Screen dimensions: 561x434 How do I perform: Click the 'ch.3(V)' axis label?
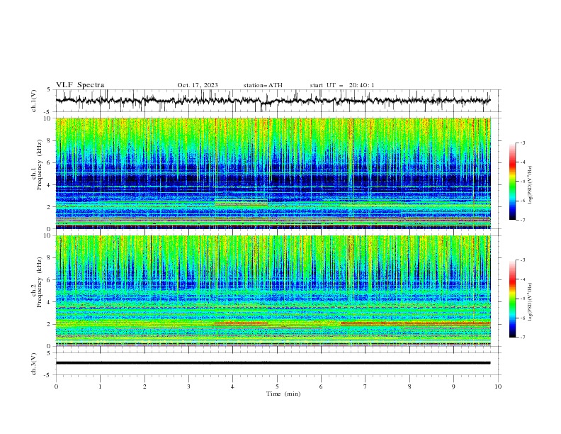pyautogui.click(x=34, y=364)
